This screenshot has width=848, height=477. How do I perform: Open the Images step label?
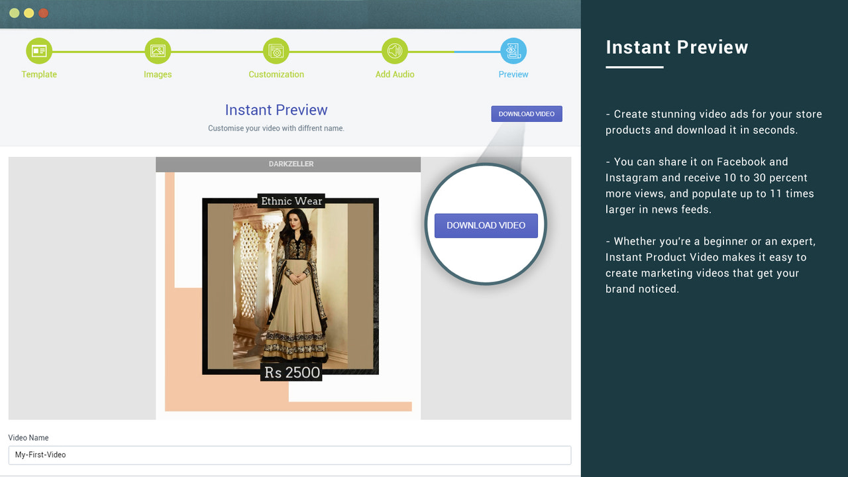coord(158,74)
